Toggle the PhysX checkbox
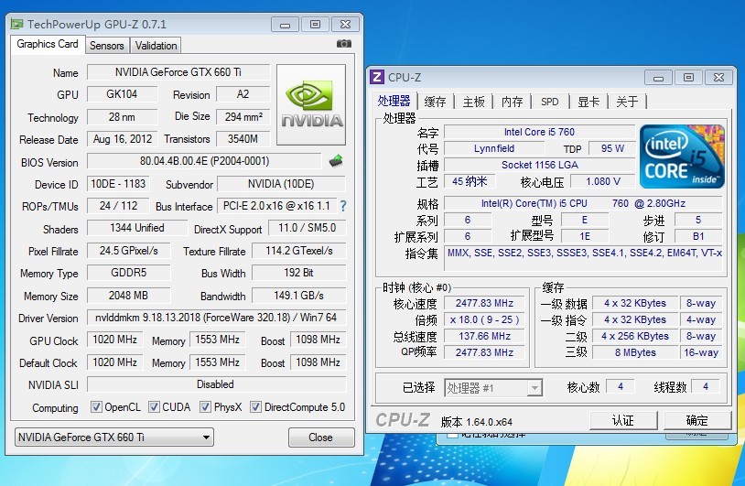Viewport: 745px width, 486px height. (x=205, y=406)
